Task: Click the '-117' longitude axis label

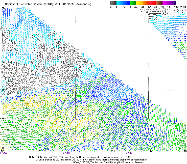Action: pyautogui.click(x=39, y=151)
